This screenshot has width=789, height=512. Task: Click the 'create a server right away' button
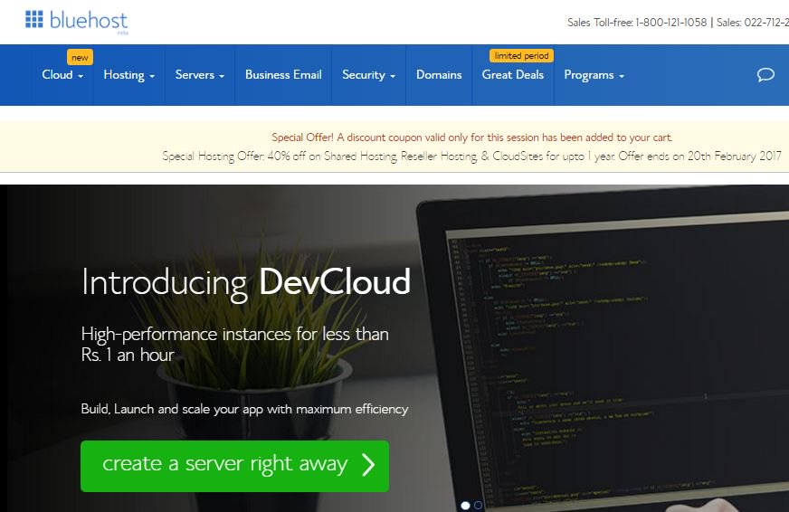click(x=234, y=466)
